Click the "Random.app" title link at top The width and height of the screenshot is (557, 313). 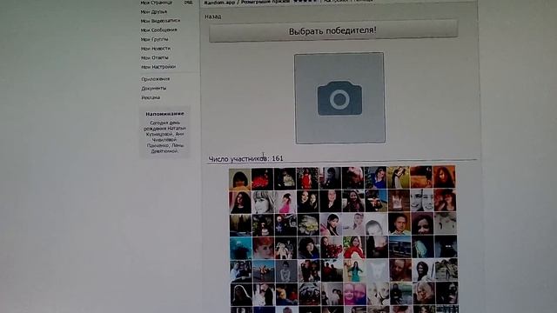pyautogui.click(x=219, y=2)
